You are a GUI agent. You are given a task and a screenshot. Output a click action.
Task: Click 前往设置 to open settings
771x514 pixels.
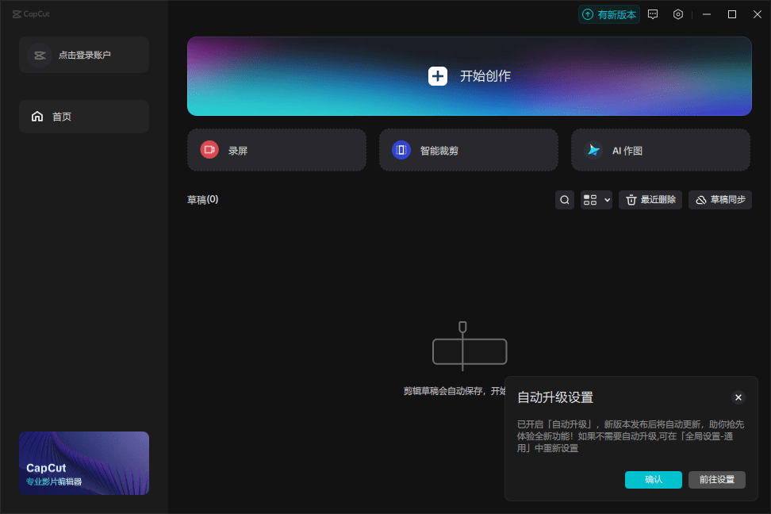(x=715, y=480)
